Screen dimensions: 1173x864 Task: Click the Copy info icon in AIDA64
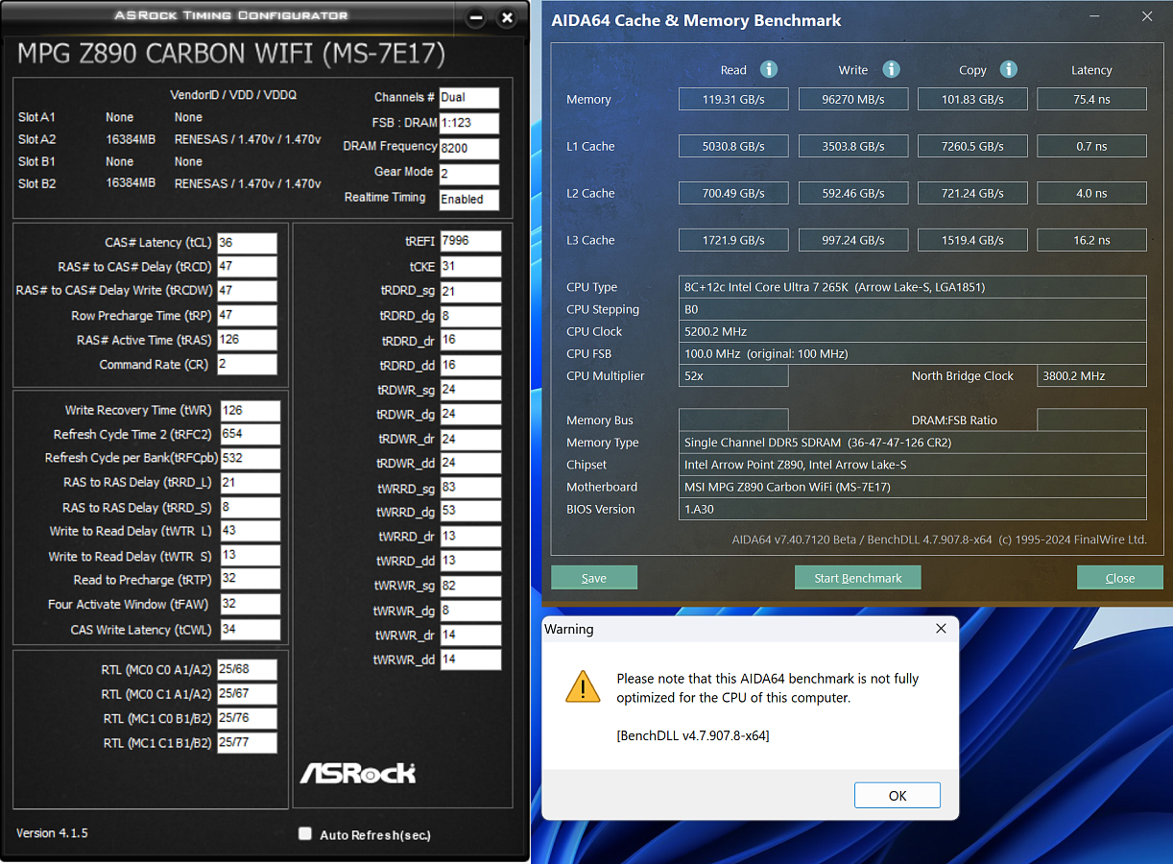(x=1008, y=69)
